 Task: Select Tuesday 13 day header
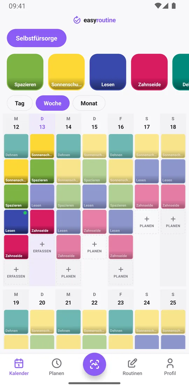tap(42, 123)
